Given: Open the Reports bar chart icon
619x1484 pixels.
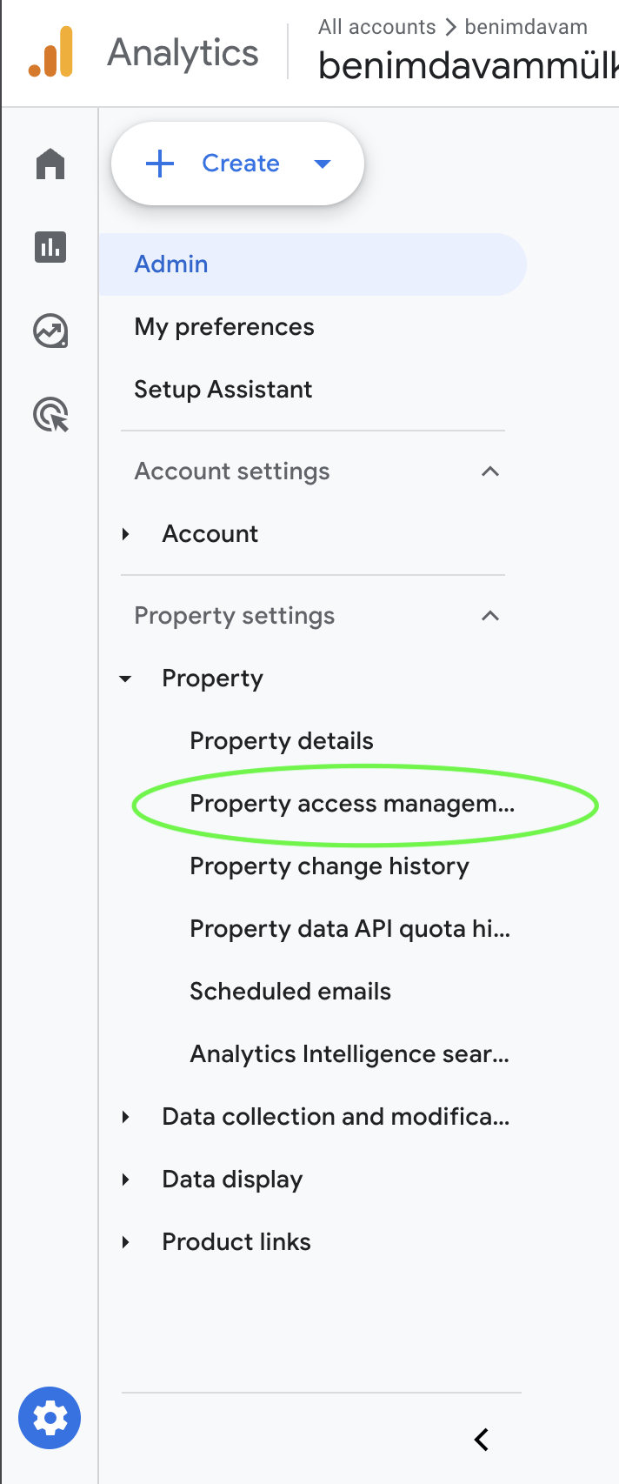Looking at the screenshot, I should 50,247.
